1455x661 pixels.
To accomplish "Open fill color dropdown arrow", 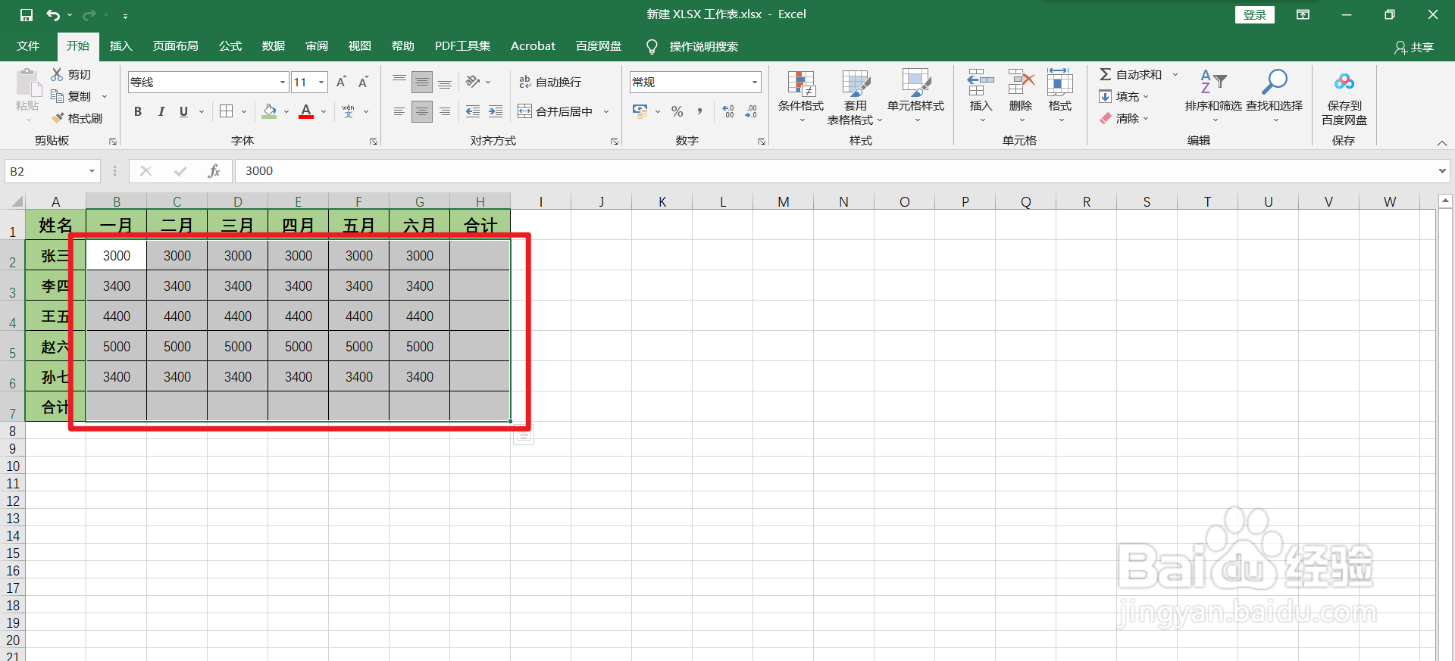I will (x=286, y=111).
